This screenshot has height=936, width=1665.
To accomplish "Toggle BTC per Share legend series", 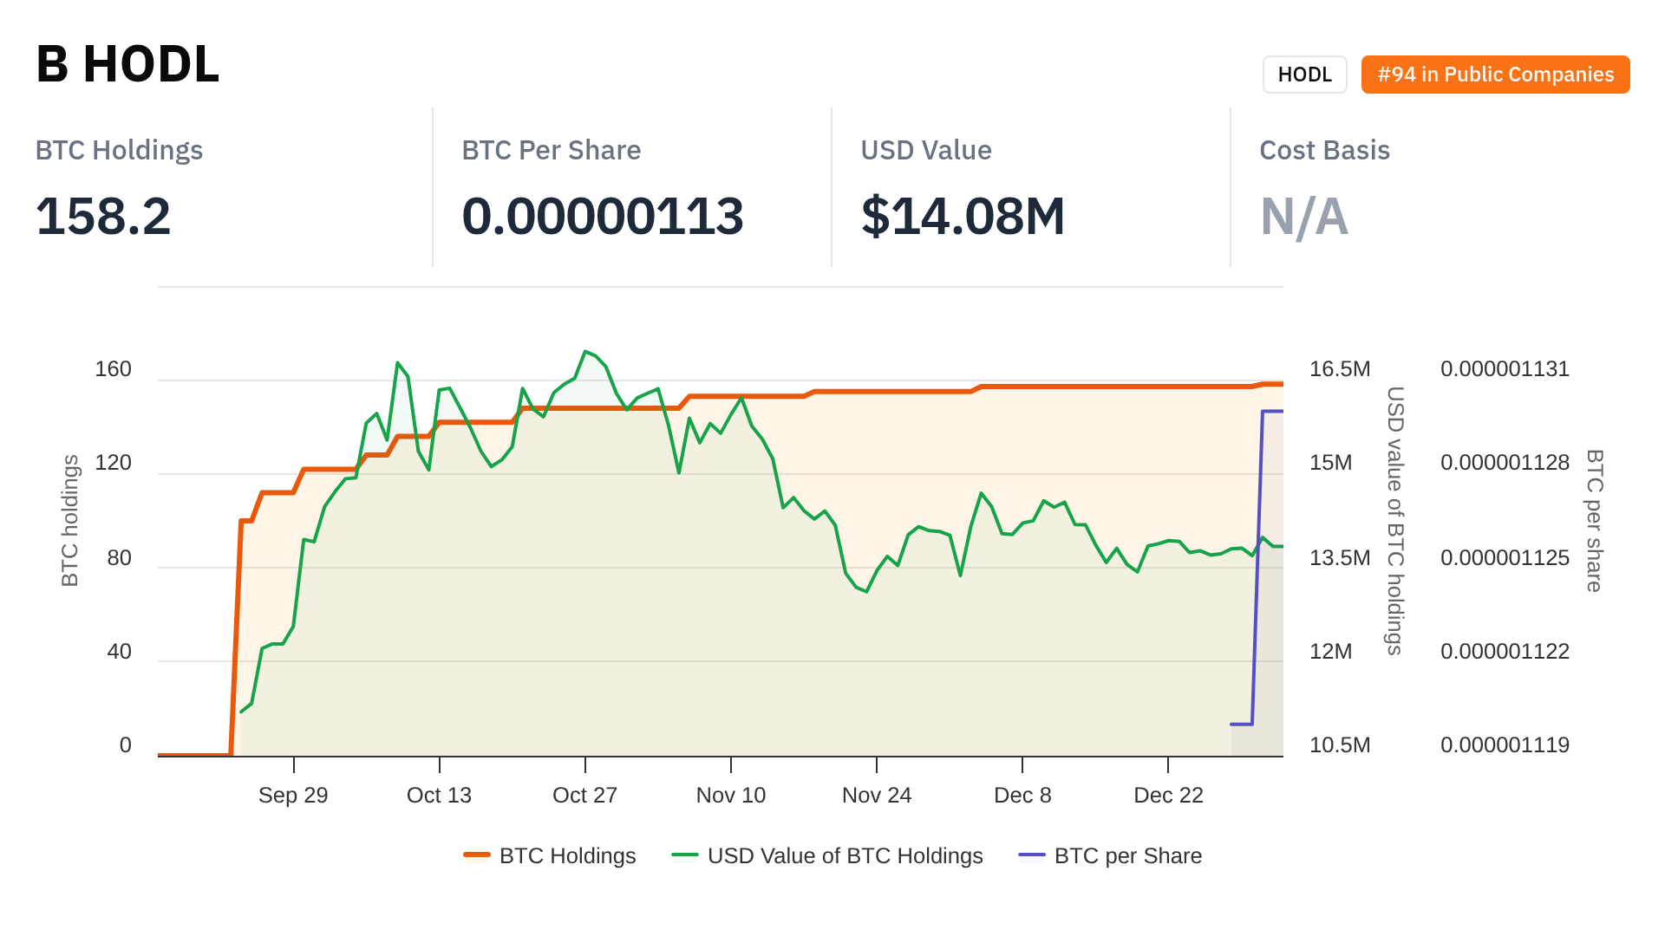I will pos(1127,856).
